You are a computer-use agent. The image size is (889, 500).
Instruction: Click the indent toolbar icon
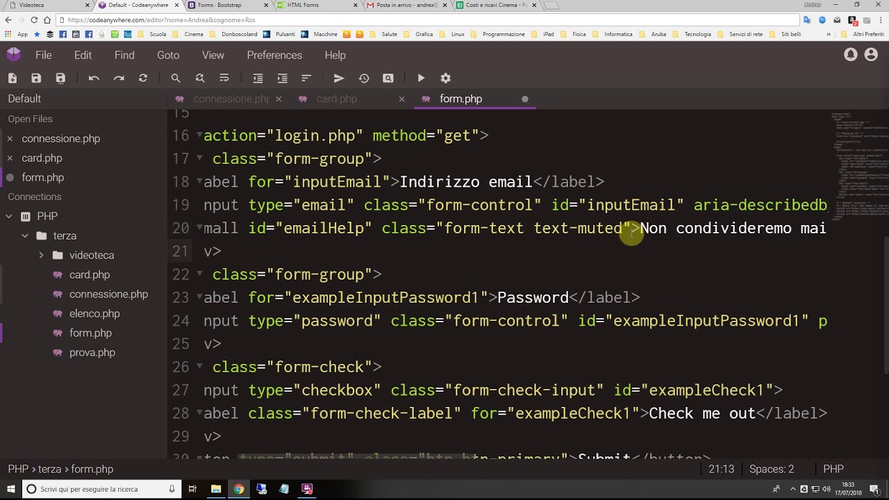(x=282, y=78)
